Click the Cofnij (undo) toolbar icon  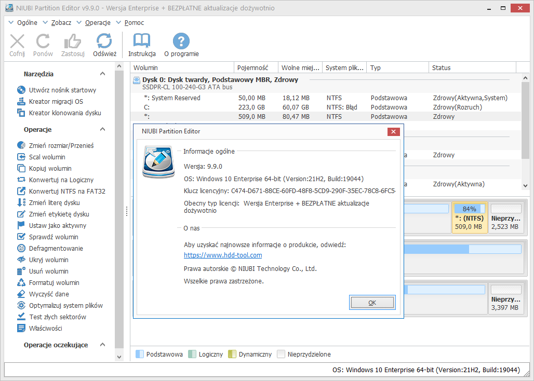(x=17, y=42)
